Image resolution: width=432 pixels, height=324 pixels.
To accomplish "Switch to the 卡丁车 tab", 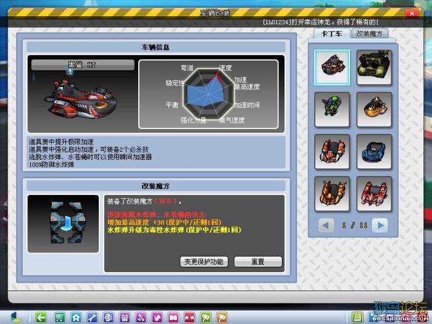I will click(332, 33).
